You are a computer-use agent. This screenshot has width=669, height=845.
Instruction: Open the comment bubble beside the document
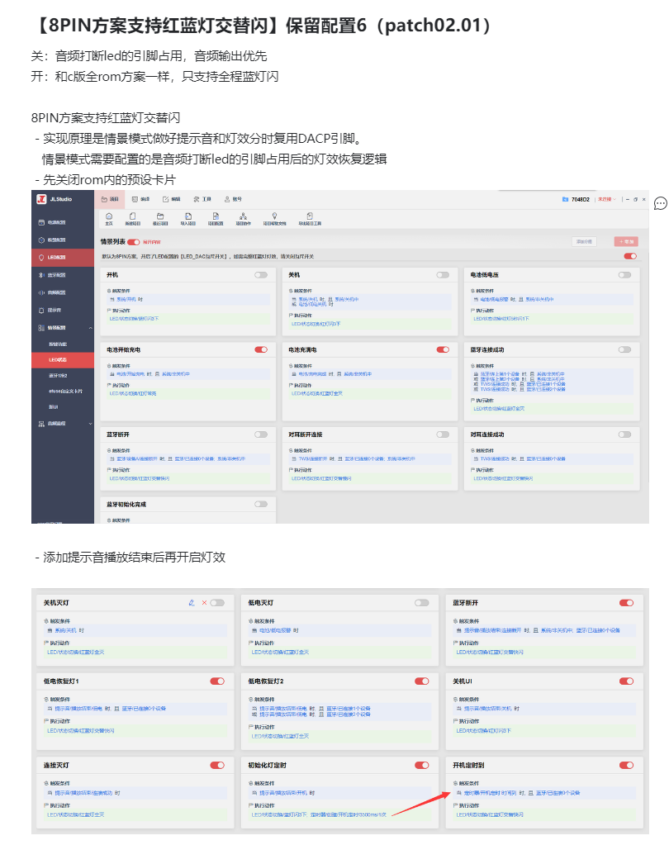click(x=661, y=204)
